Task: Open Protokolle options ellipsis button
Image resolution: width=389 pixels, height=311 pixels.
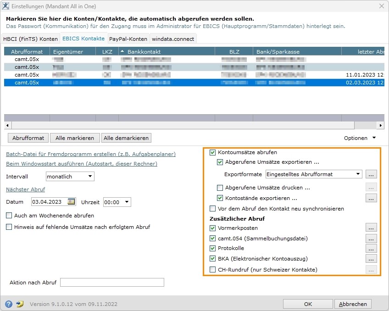Action: (371, 248)
